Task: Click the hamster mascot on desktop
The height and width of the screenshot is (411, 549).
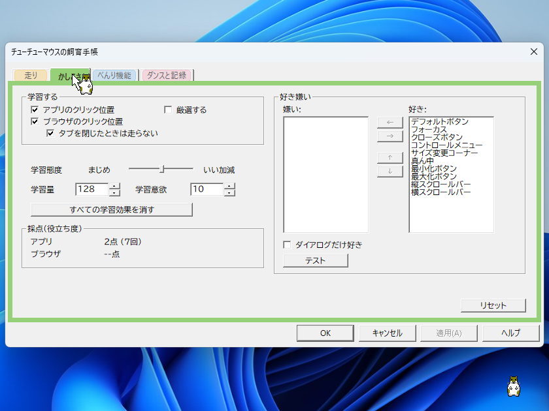Action: coord(514,386)
